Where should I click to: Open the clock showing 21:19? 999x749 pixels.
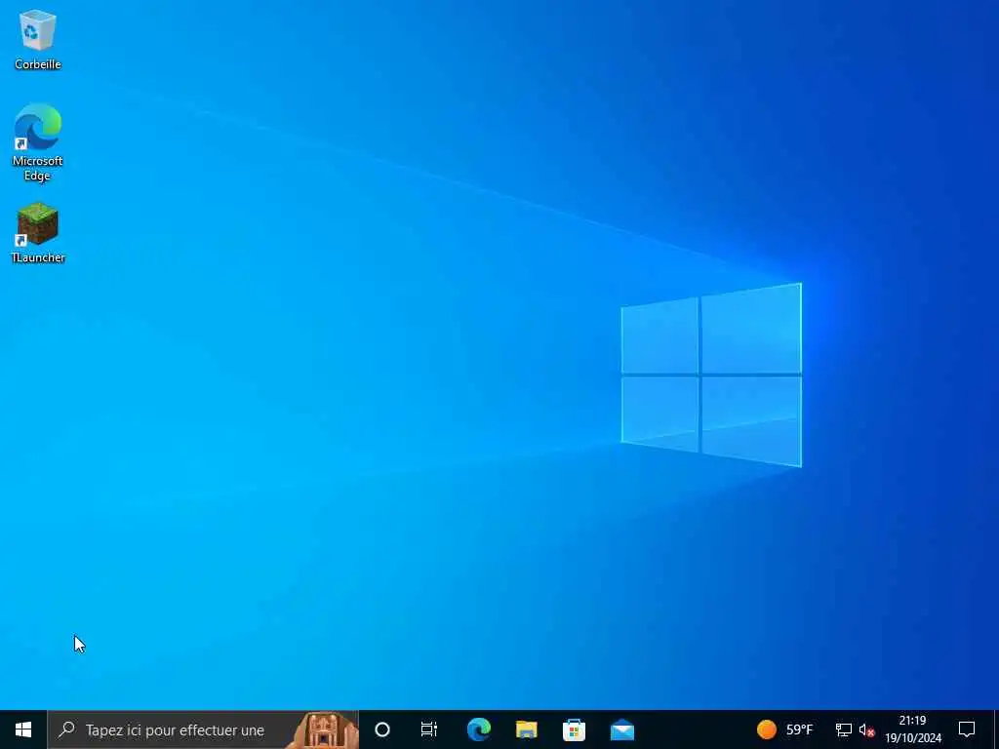pos(913,729)
